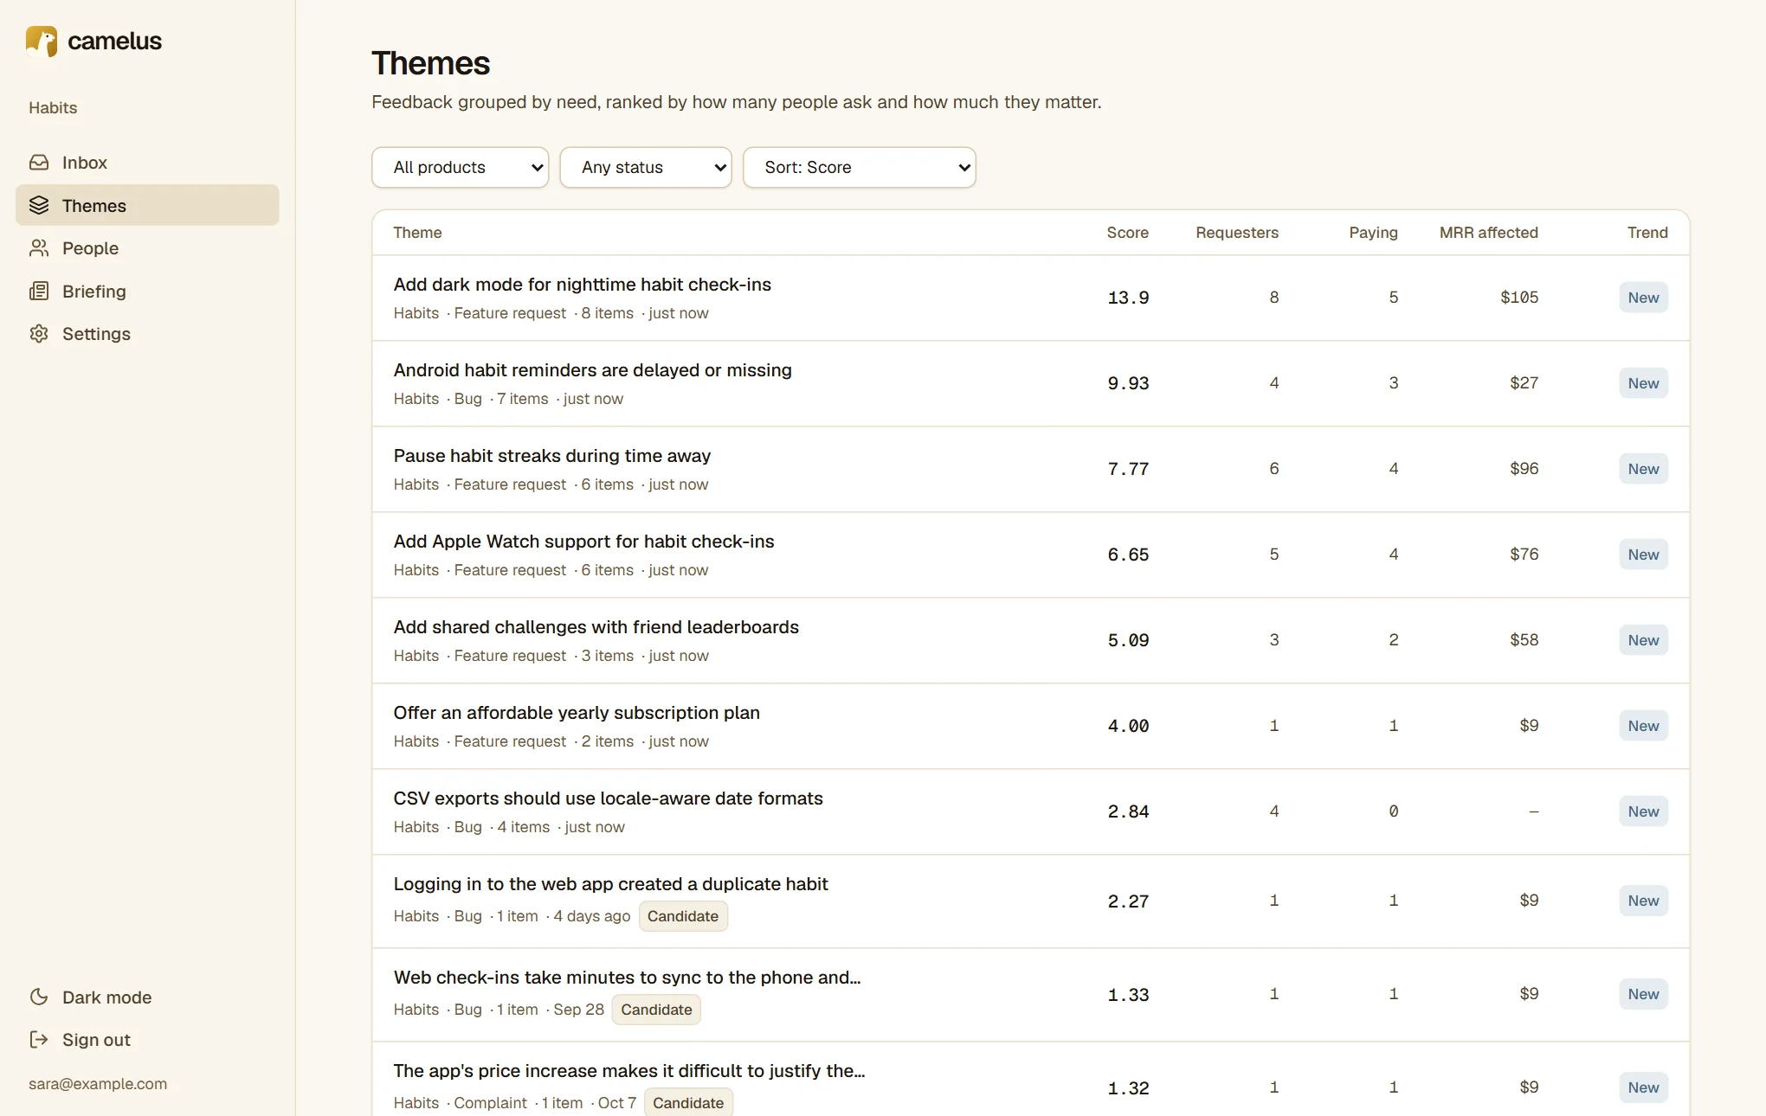Open 'CSV exports should use locale-aware date formats'
Viewport: 1766px width, 1116px height.
click(x=609, y=799)
